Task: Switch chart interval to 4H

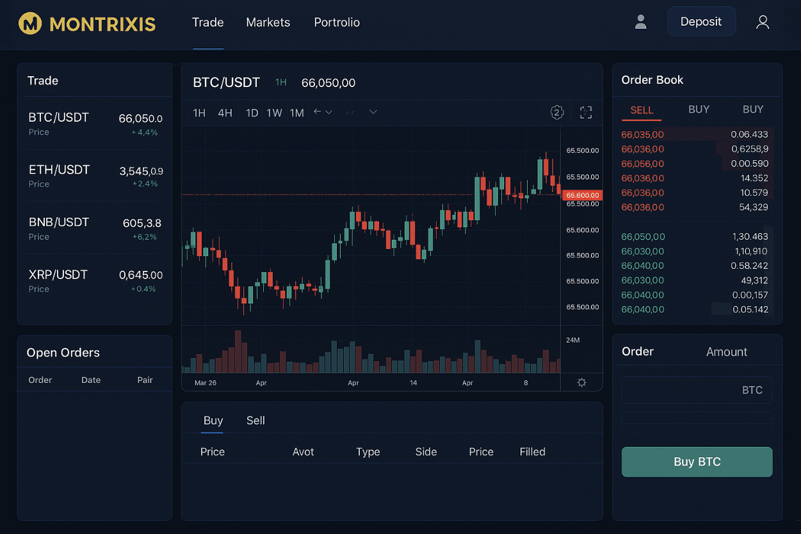Action: point(225,113)
